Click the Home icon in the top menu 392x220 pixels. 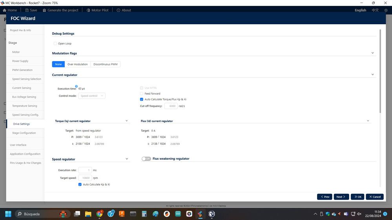pos(4,10)
